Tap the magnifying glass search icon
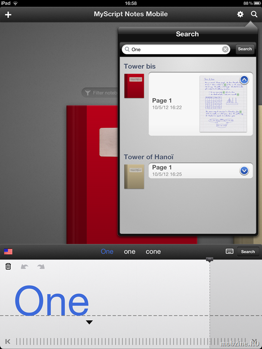This screenshot has height=349, width=262. [254, 14]
